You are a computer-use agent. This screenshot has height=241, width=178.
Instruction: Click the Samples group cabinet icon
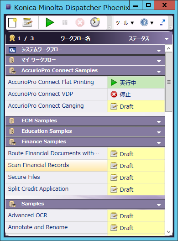[x=12, y=204]
